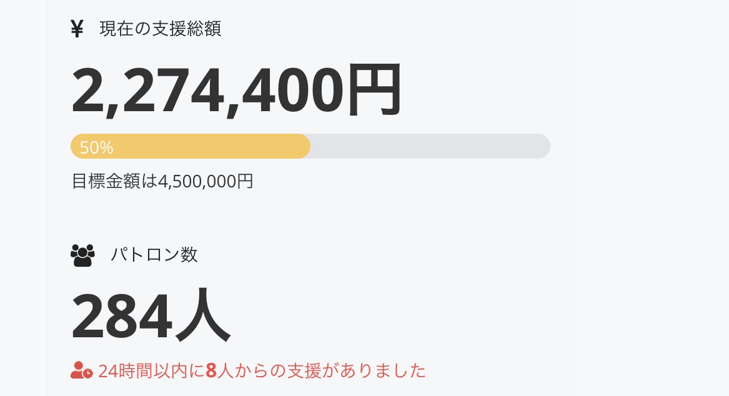729x396 pixels.
Task: Click the bold 8 in the red notice
Action: [211, 371]
